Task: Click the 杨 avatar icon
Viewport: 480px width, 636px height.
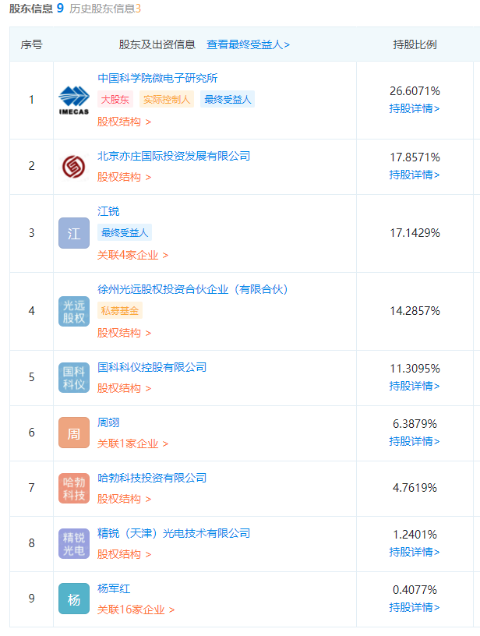Action: pyautogui.click(x=74, y=599)
